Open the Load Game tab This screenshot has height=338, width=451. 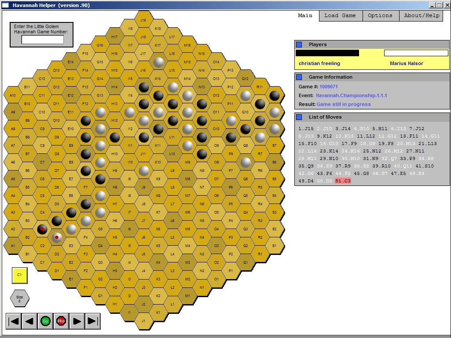point(340,15)
